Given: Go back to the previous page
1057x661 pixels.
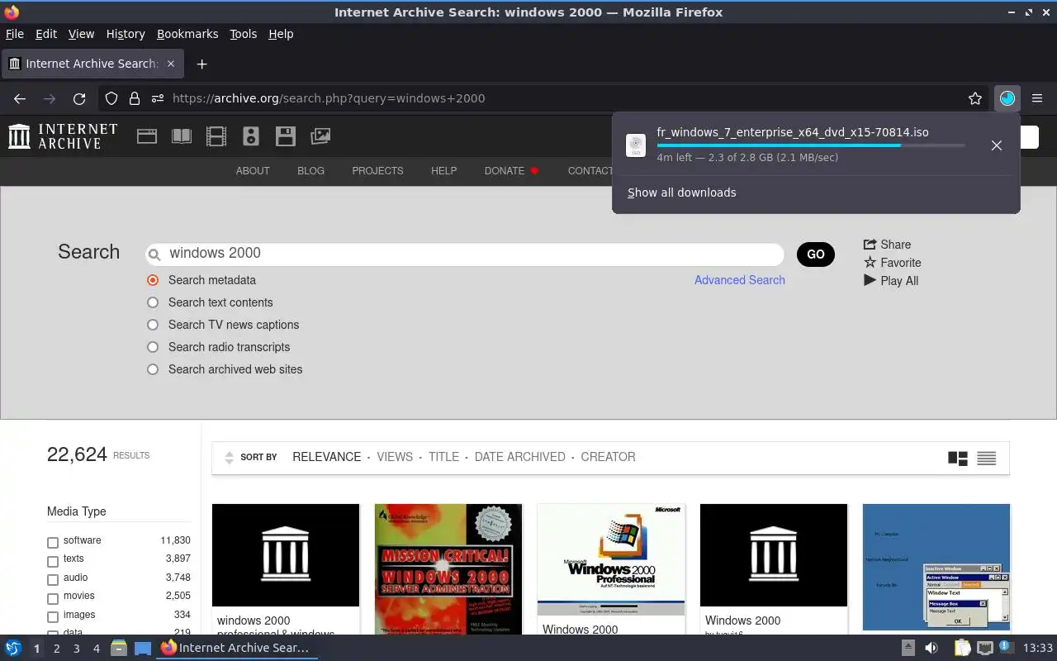Looking at the screenshot, I should pyautogui.click(x=20, y=98).
